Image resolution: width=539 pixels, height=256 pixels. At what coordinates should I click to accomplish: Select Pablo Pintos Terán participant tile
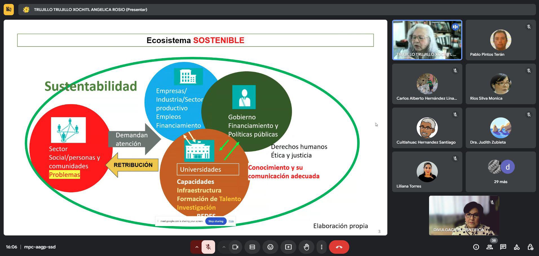[501, 40]
